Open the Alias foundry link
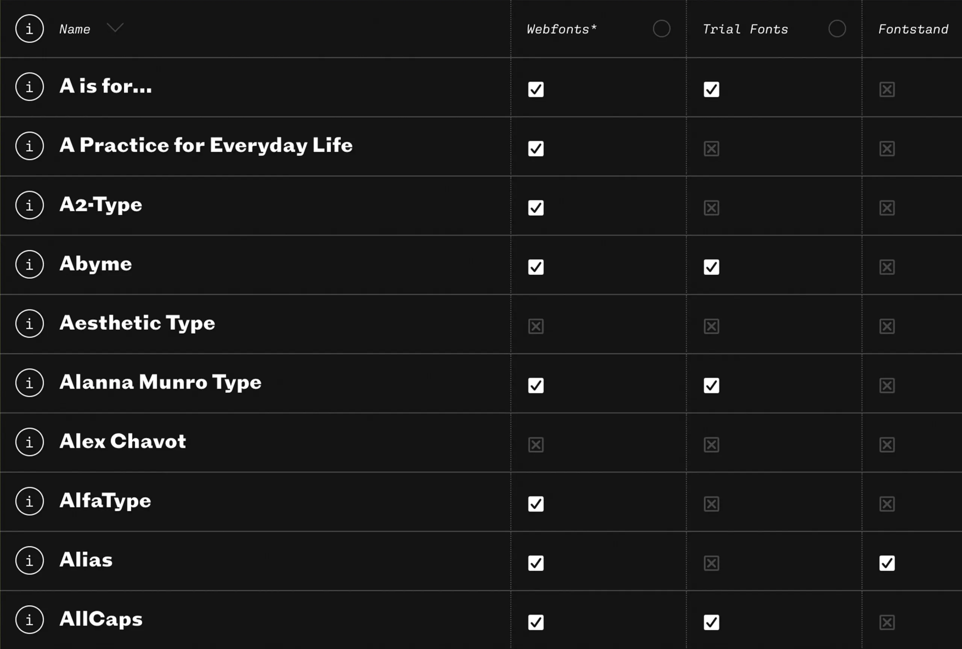 (86, 560)
